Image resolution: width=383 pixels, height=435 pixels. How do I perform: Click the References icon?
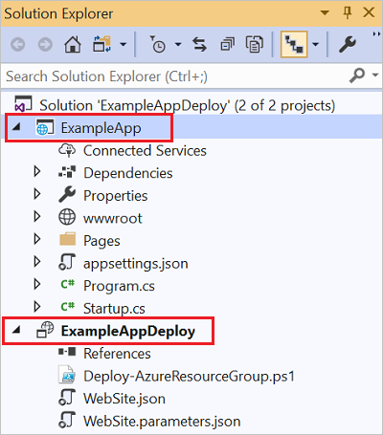(x=67, y=352)
